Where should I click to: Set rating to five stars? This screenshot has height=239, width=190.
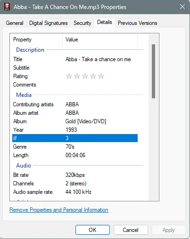[x=101, y=76]
